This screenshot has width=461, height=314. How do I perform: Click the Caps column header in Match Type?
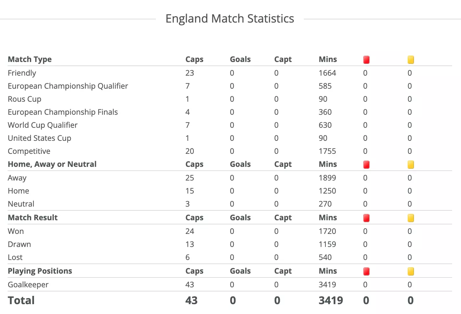[x=194, y=59]
